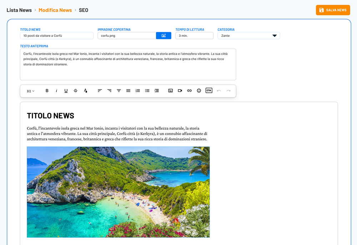Viewport: 357px width, 245px height.
Task: Insert a CTA block
Action: coord(209,91)
